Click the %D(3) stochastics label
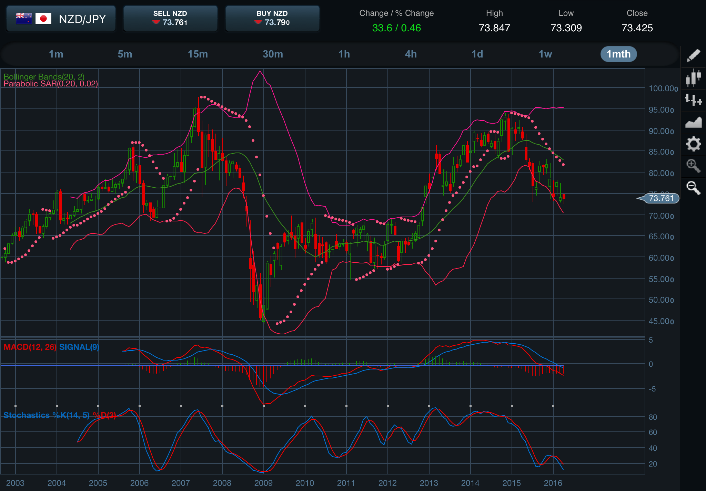The width and height of the screenshot is (706, 491). (104, 415)
